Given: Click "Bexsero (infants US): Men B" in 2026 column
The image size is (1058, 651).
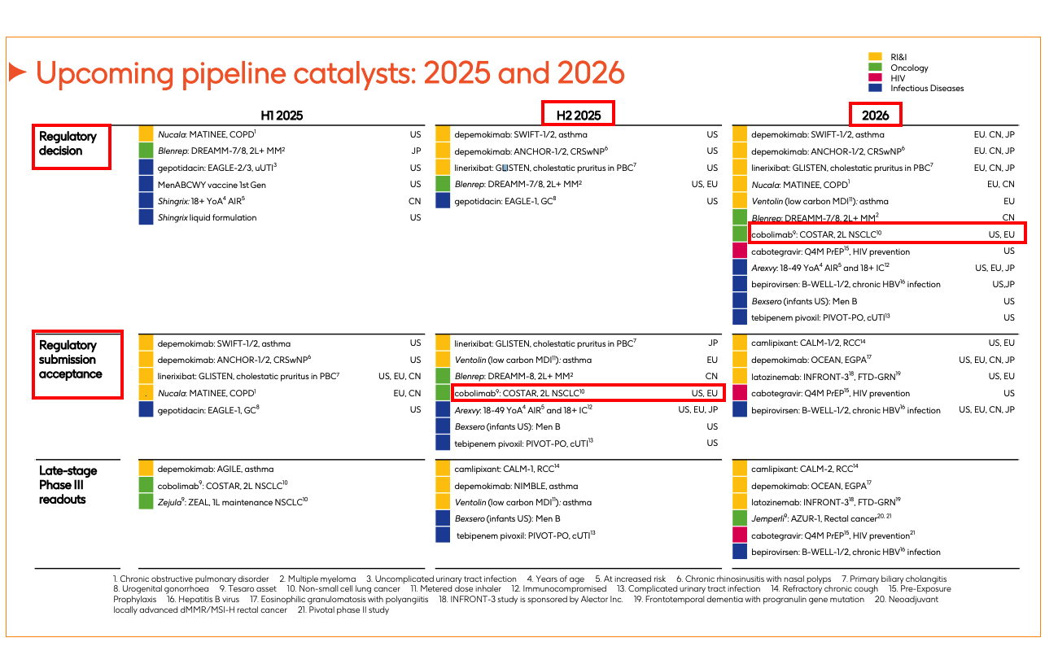Looking at the screenshot, I should point(804,301).
